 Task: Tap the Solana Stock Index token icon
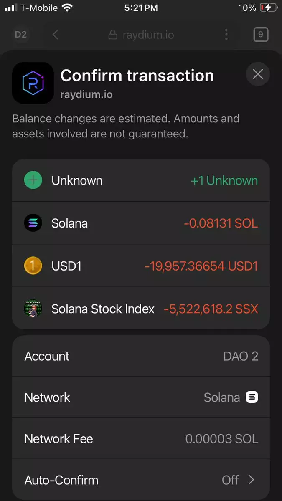33,309
